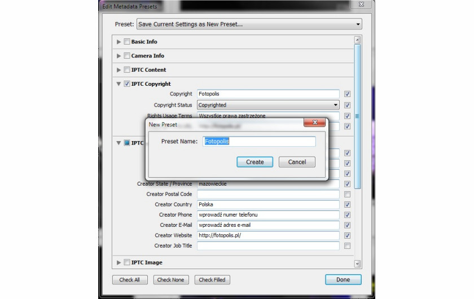Image resolution: width=474 pixels, height=299 pixels.
Task: Enable the IPTC Image checkbox
Action: [127, 262]
